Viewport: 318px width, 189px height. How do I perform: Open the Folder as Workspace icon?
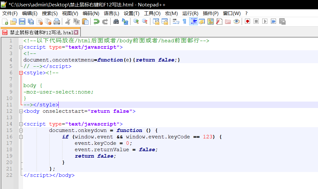click(x=228, y=21)
